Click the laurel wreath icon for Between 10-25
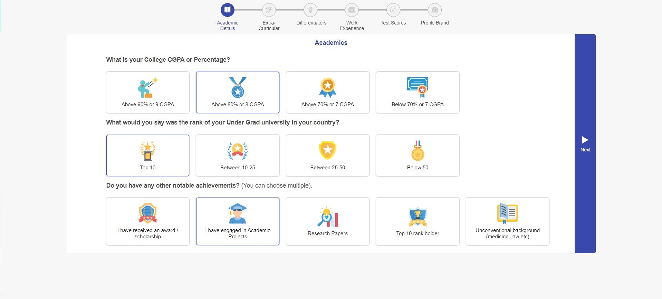The width and height of the screenshot is (662, 299). click(238, 151)
